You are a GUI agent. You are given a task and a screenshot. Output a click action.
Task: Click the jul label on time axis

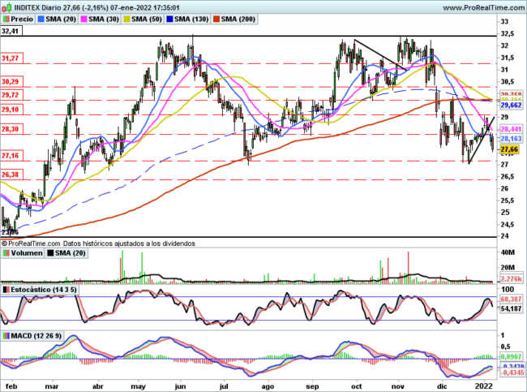224,386
